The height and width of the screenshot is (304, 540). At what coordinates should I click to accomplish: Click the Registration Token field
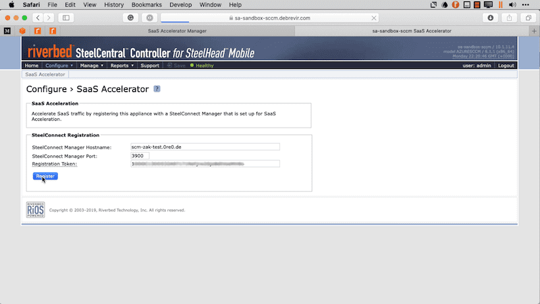[x=205, y=163]
